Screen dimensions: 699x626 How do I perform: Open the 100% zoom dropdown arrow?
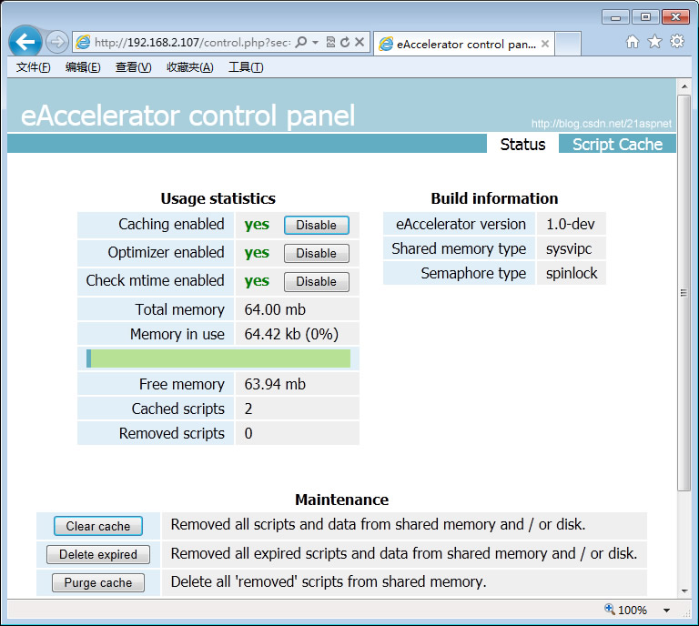click(666, 610)
